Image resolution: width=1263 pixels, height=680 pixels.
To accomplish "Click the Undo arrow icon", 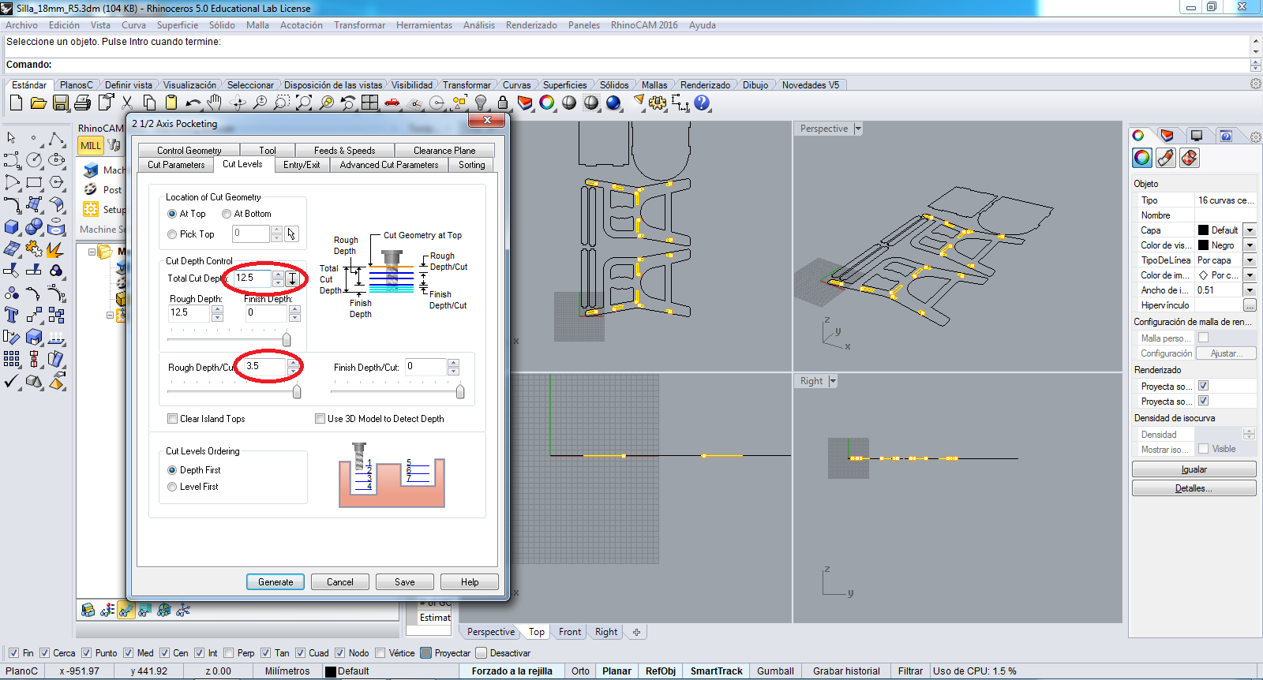I will tap(193, 103).
